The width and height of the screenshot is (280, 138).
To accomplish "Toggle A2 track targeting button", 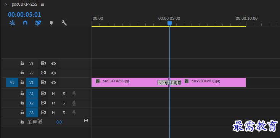I will (32, 103).
